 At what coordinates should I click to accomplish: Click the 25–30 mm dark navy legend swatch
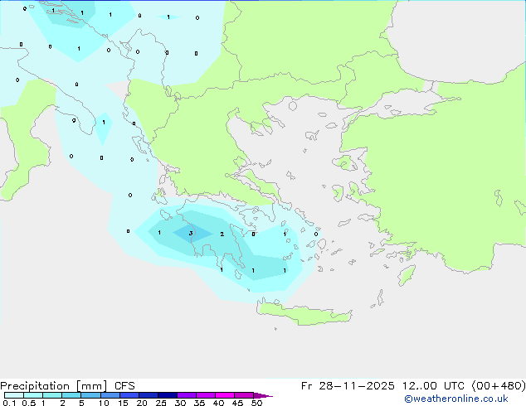coord(168,395)
